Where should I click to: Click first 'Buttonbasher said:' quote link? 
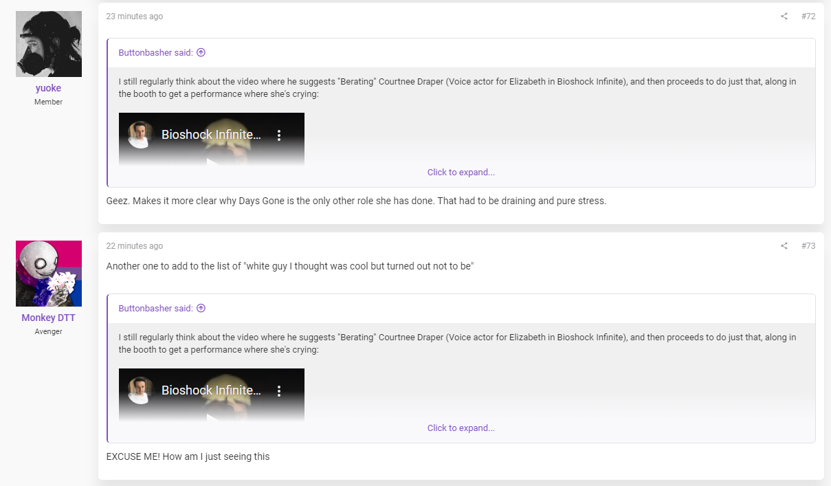pyautogui.click(x=156, y=52)
